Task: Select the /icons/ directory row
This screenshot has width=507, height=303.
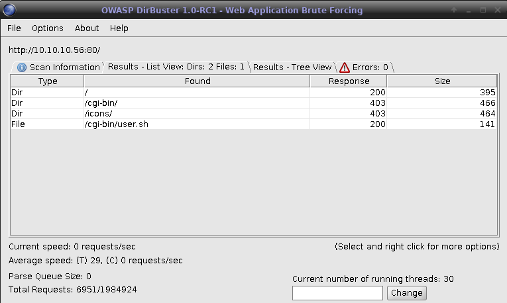Action: coord(103,113)
